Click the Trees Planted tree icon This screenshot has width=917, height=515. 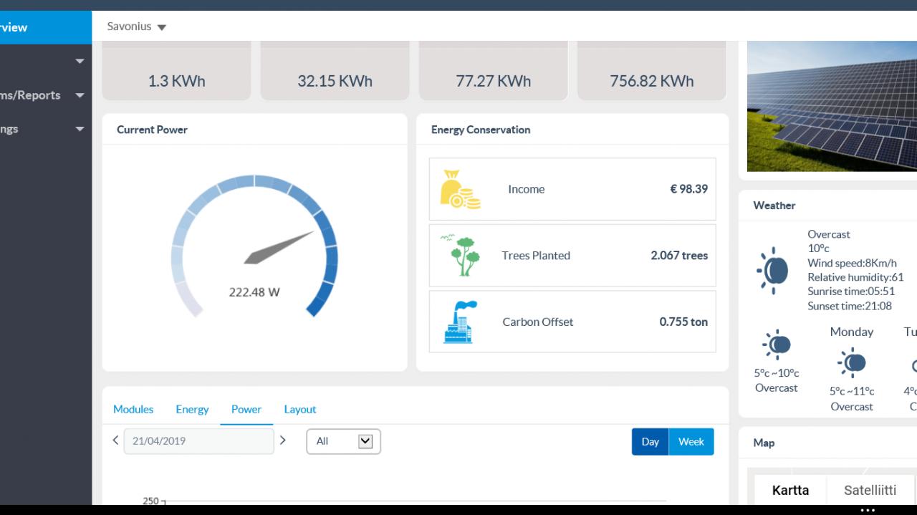460,256
